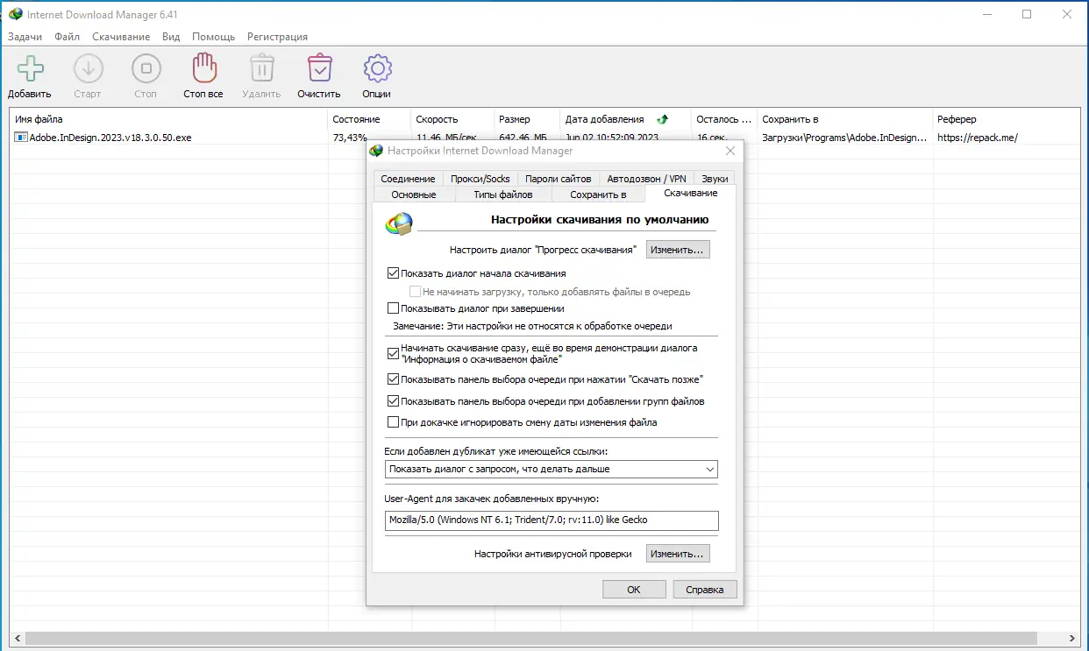Sort by Состояние column header

[369, 119]
